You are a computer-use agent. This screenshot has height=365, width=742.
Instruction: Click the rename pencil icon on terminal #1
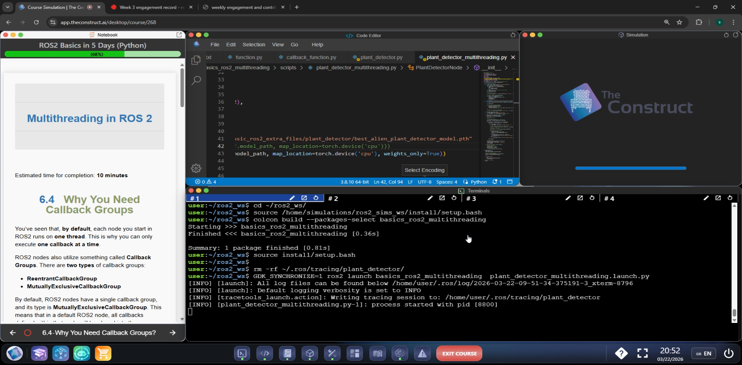tap(292, 198)
